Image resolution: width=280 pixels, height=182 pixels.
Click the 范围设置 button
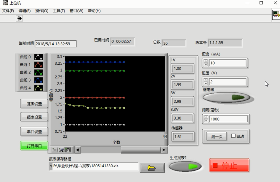(x=34, y=104)
